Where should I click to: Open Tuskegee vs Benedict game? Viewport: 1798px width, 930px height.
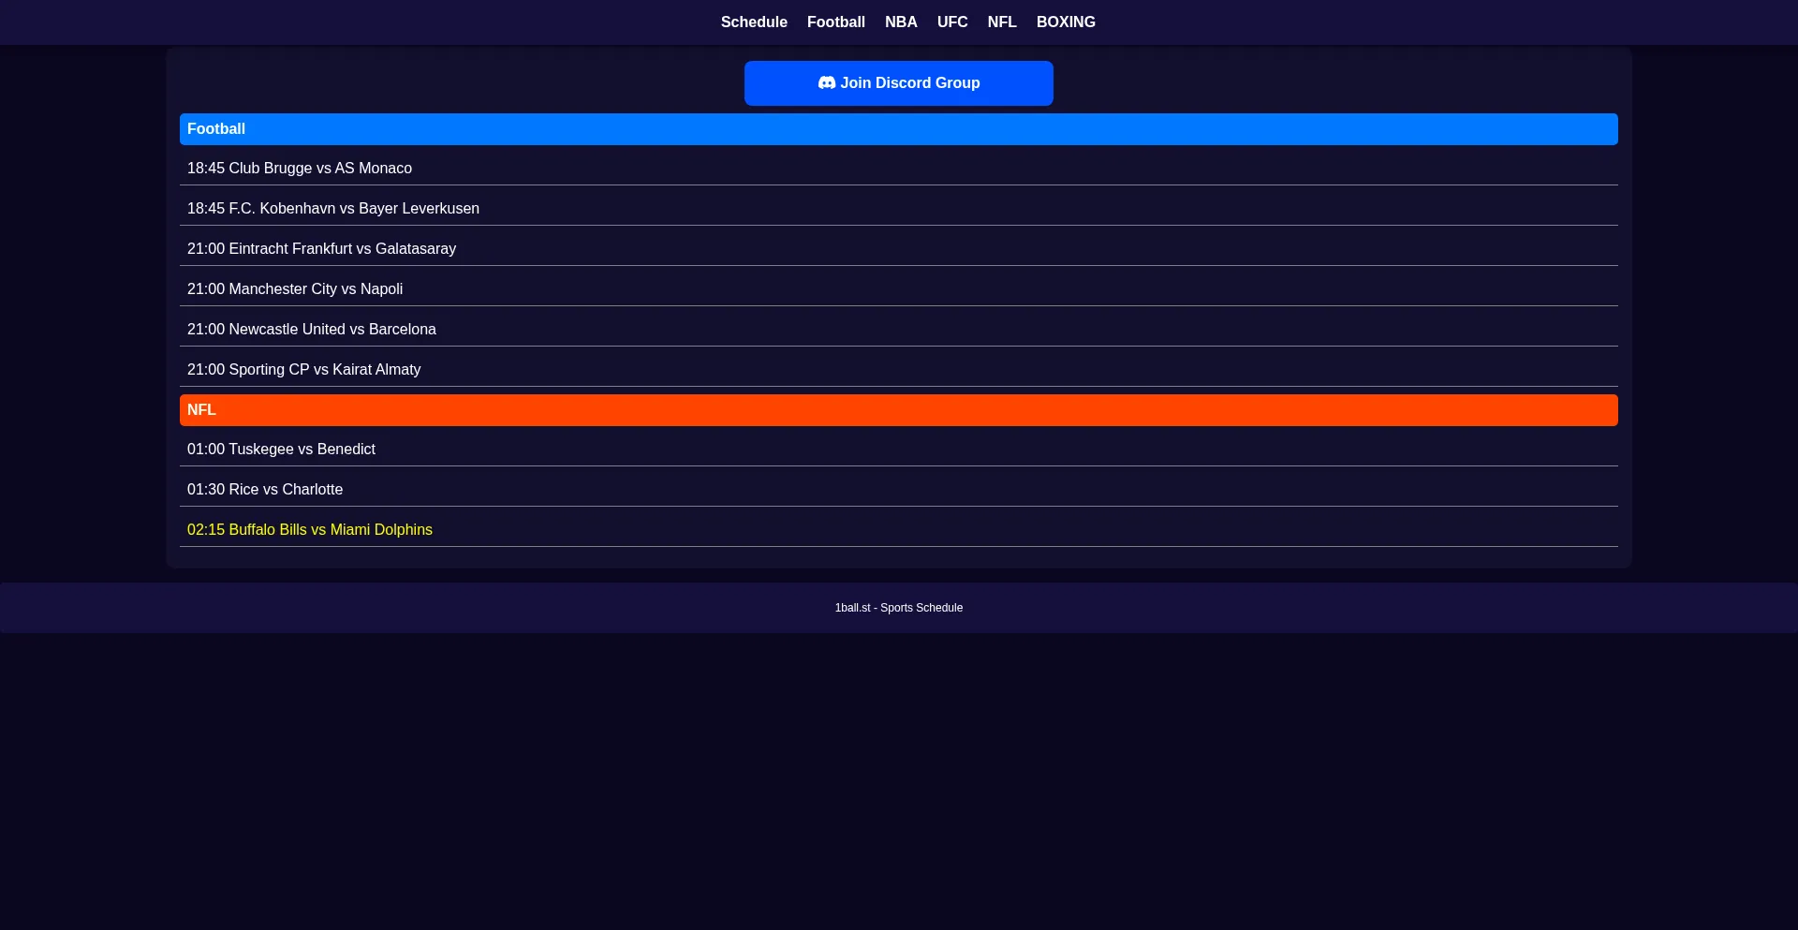(899, 450)
